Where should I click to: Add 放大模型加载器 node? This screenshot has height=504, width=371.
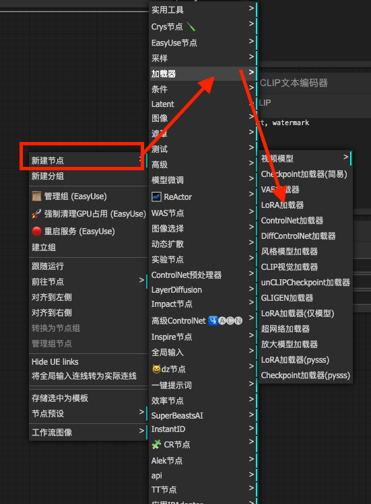pyautogui.click(x=306, y=344)
